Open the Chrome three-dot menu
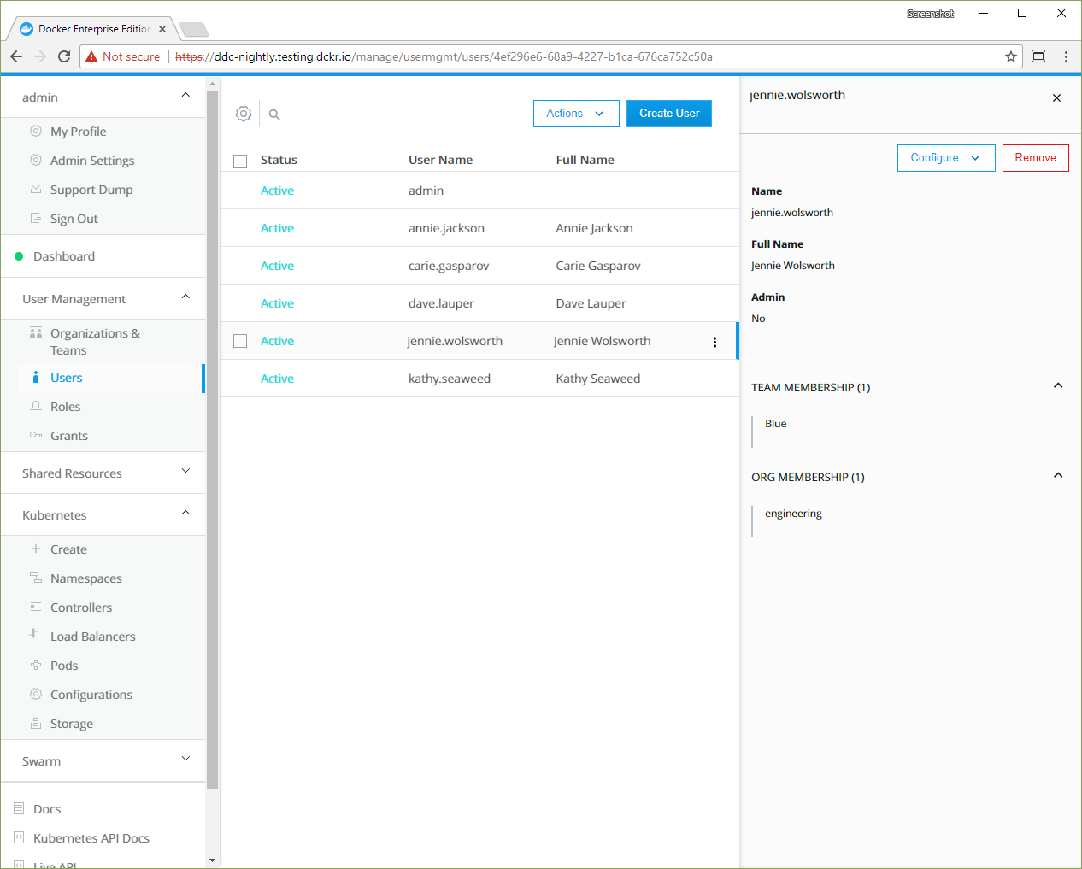 pos(1066,56)
